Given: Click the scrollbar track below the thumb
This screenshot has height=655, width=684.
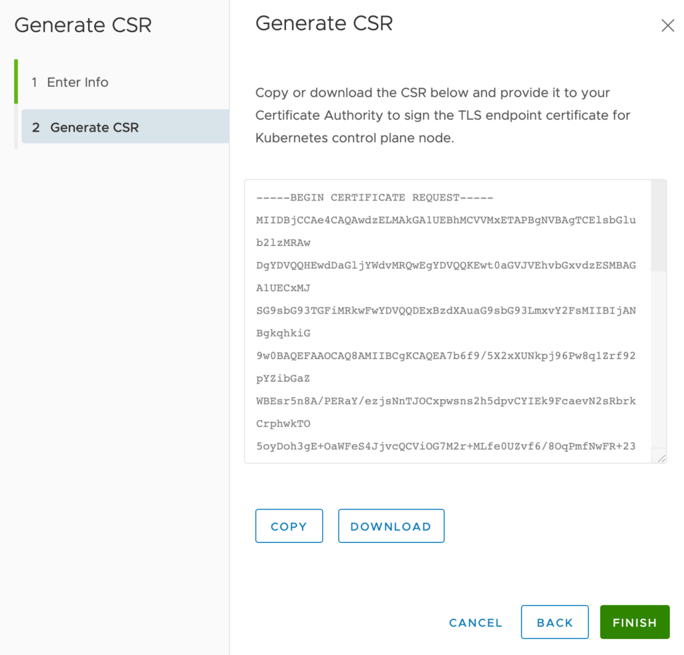Looking at the screenshot, I should pos(658,361).
